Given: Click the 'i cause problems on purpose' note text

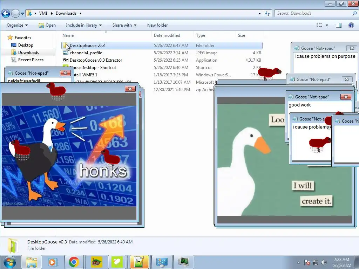Looking at the screenshot, I should (325, 56).
